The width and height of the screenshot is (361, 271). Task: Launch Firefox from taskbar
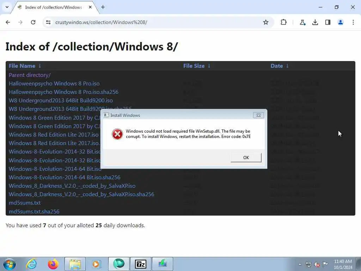(53, 264)
